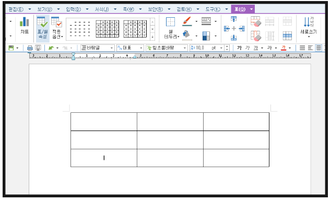The height and width of the screenshot is (201, 330).
Task: Click the equal cell width icon
Action: (269, 21)
